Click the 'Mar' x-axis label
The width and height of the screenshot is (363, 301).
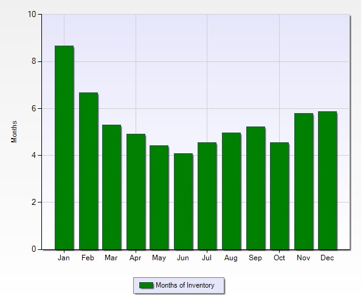coord(111,258)
